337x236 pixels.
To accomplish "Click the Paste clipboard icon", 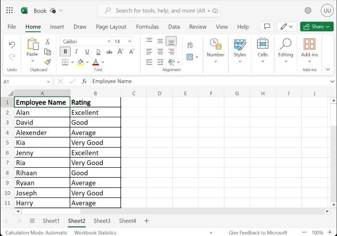I will (x=33, y=44).
